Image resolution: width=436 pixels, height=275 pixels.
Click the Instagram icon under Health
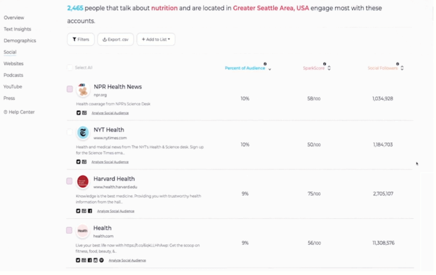95,260
